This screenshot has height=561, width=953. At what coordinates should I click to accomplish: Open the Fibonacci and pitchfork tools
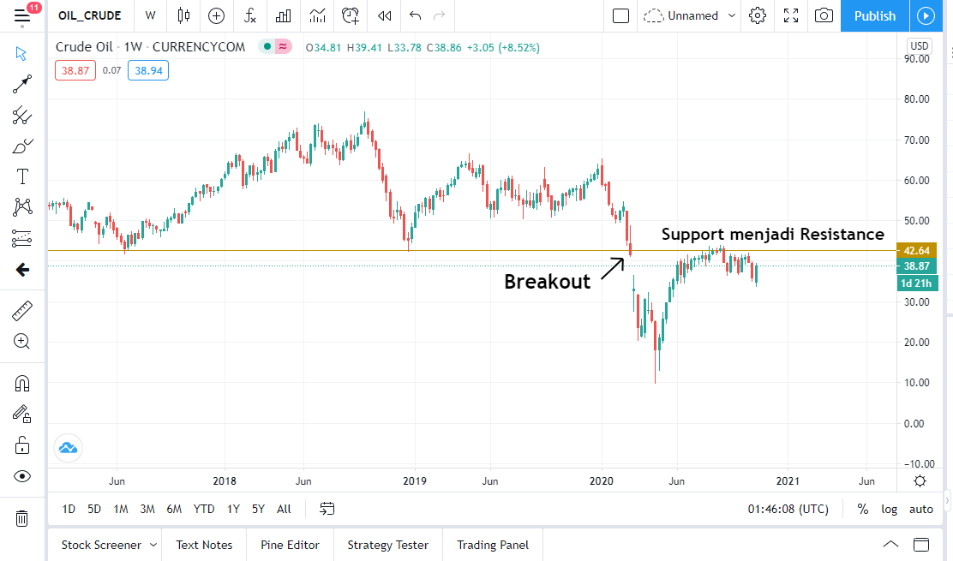point(22,115)
